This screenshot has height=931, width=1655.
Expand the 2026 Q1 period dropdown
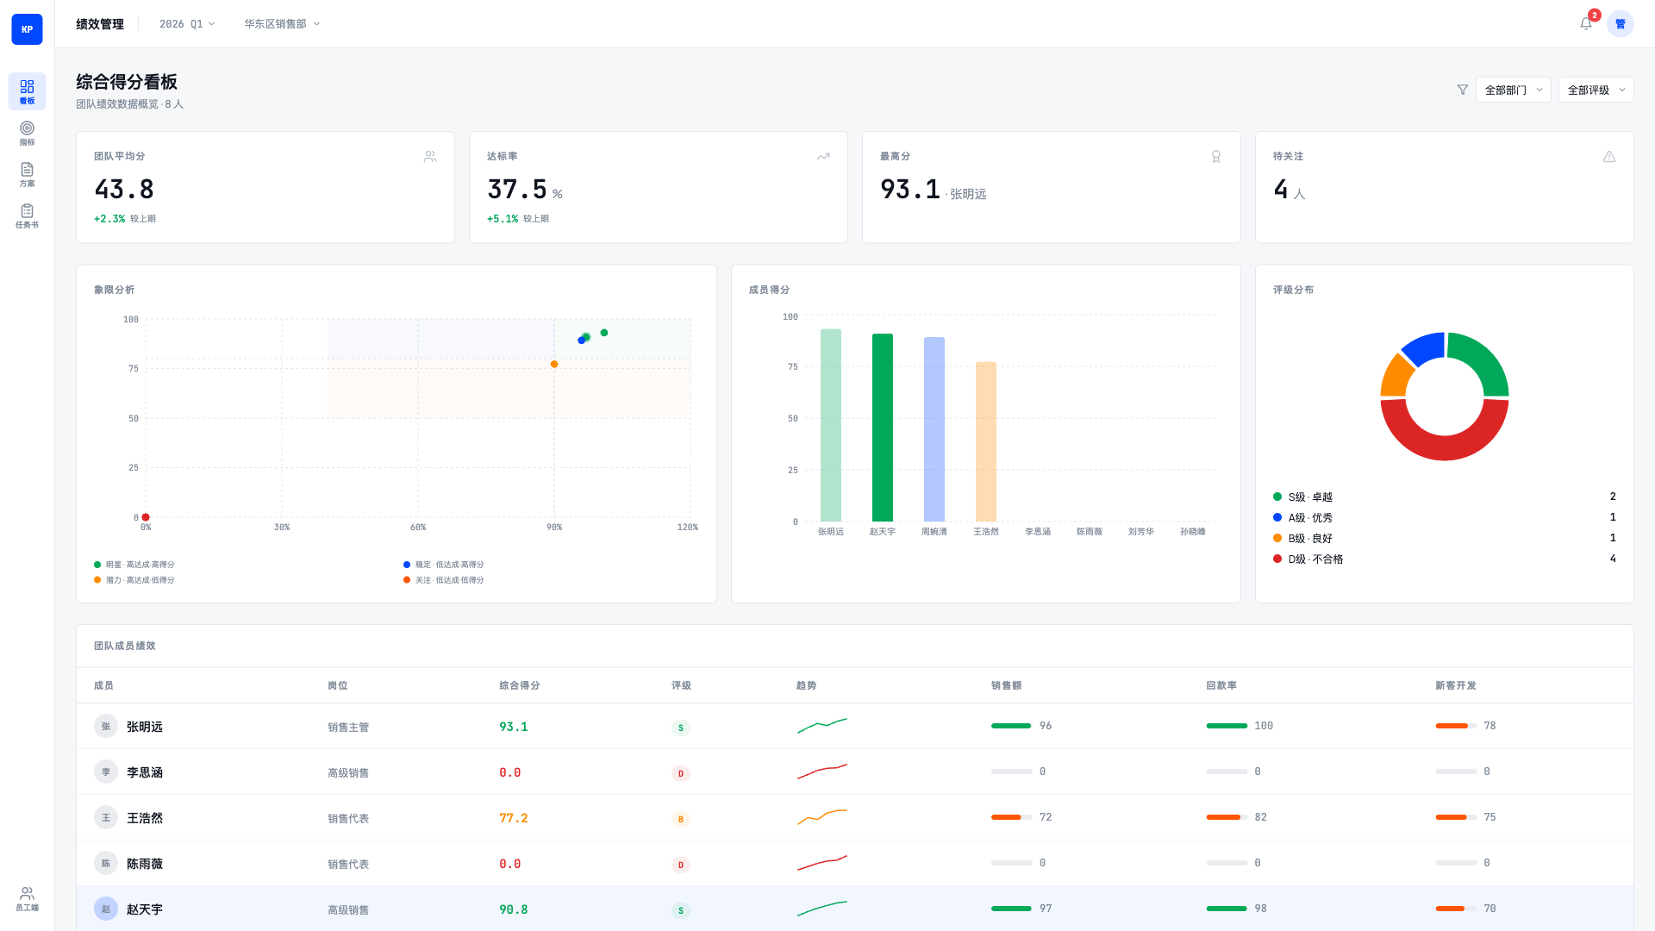coord(187,24)
